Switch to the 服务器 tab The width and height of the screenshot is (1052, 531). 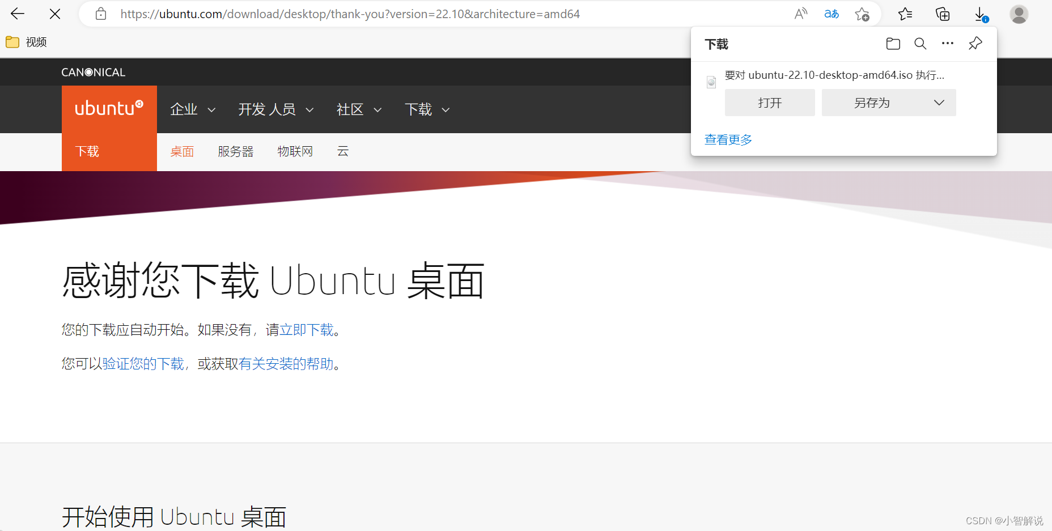point(236,151)
